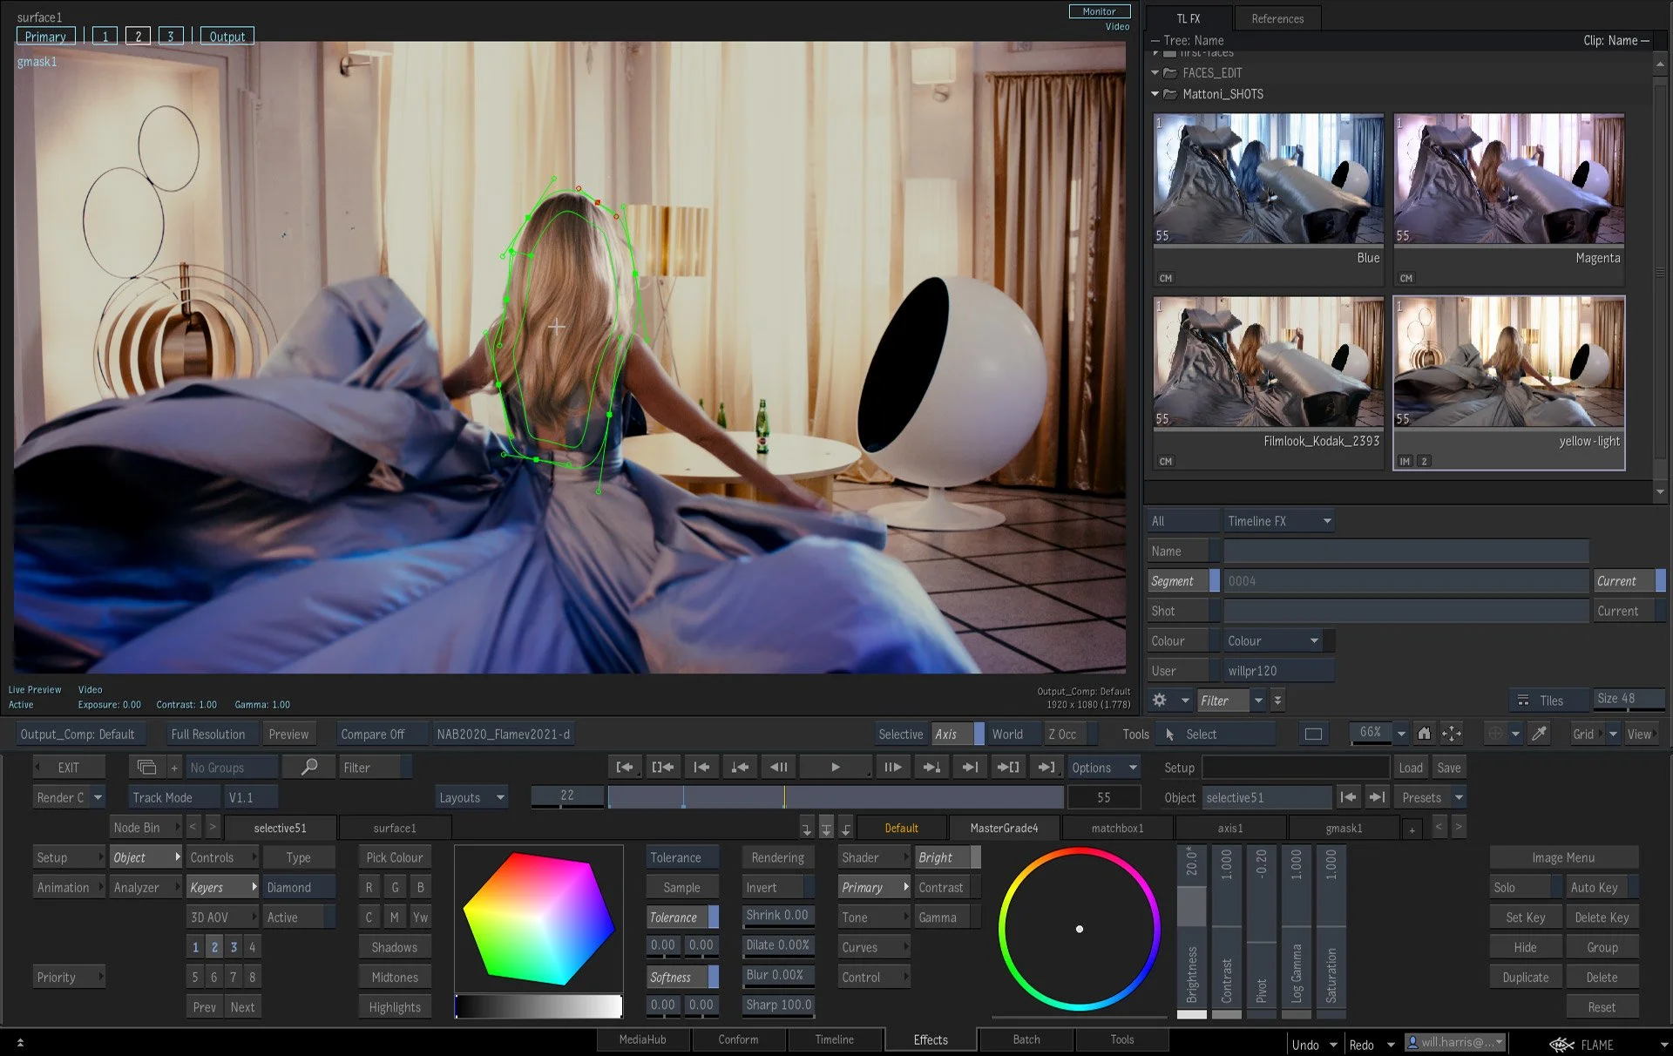1673x1056 pixels.
Task: Click the rectangle framing icon beside zoom
Action: 1313,734
